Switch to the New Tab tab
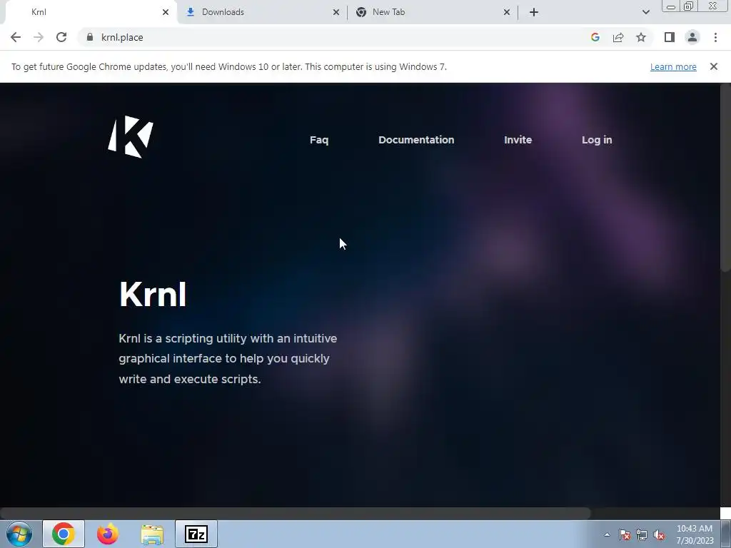The width and height of the screenshot is (731, 548). 432,12
